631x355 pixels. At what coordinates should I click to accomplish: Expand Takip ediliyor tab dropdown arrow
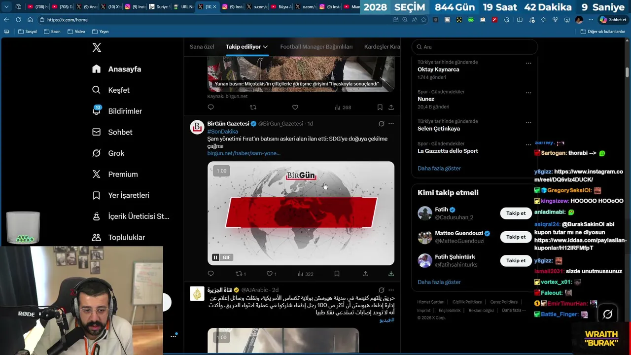pyautogui.click(x=265, y=47)
